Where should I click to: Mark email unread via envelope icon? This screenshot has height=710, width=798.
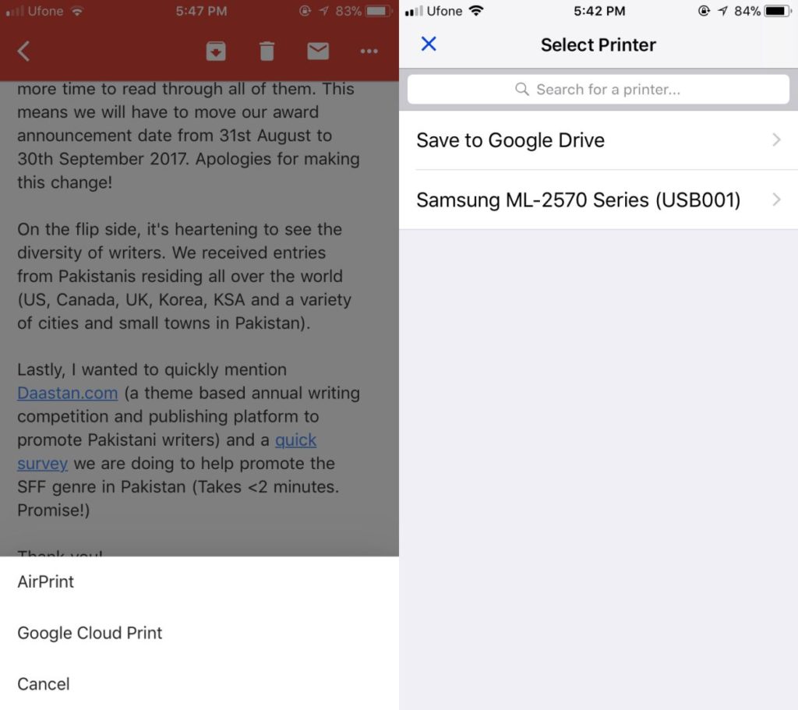317,51
